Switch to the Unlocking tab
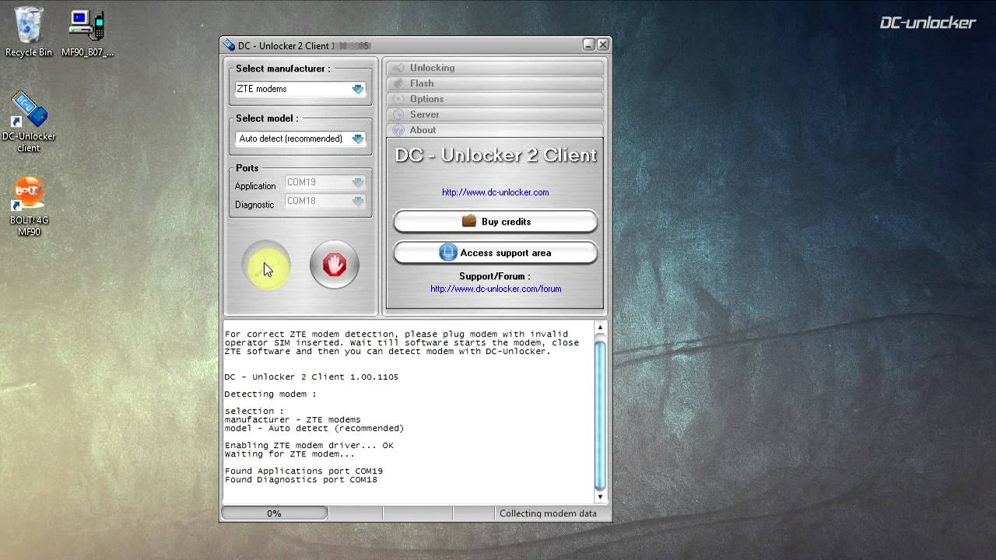This screenshot has width=996, height=560. pos(495,68)
